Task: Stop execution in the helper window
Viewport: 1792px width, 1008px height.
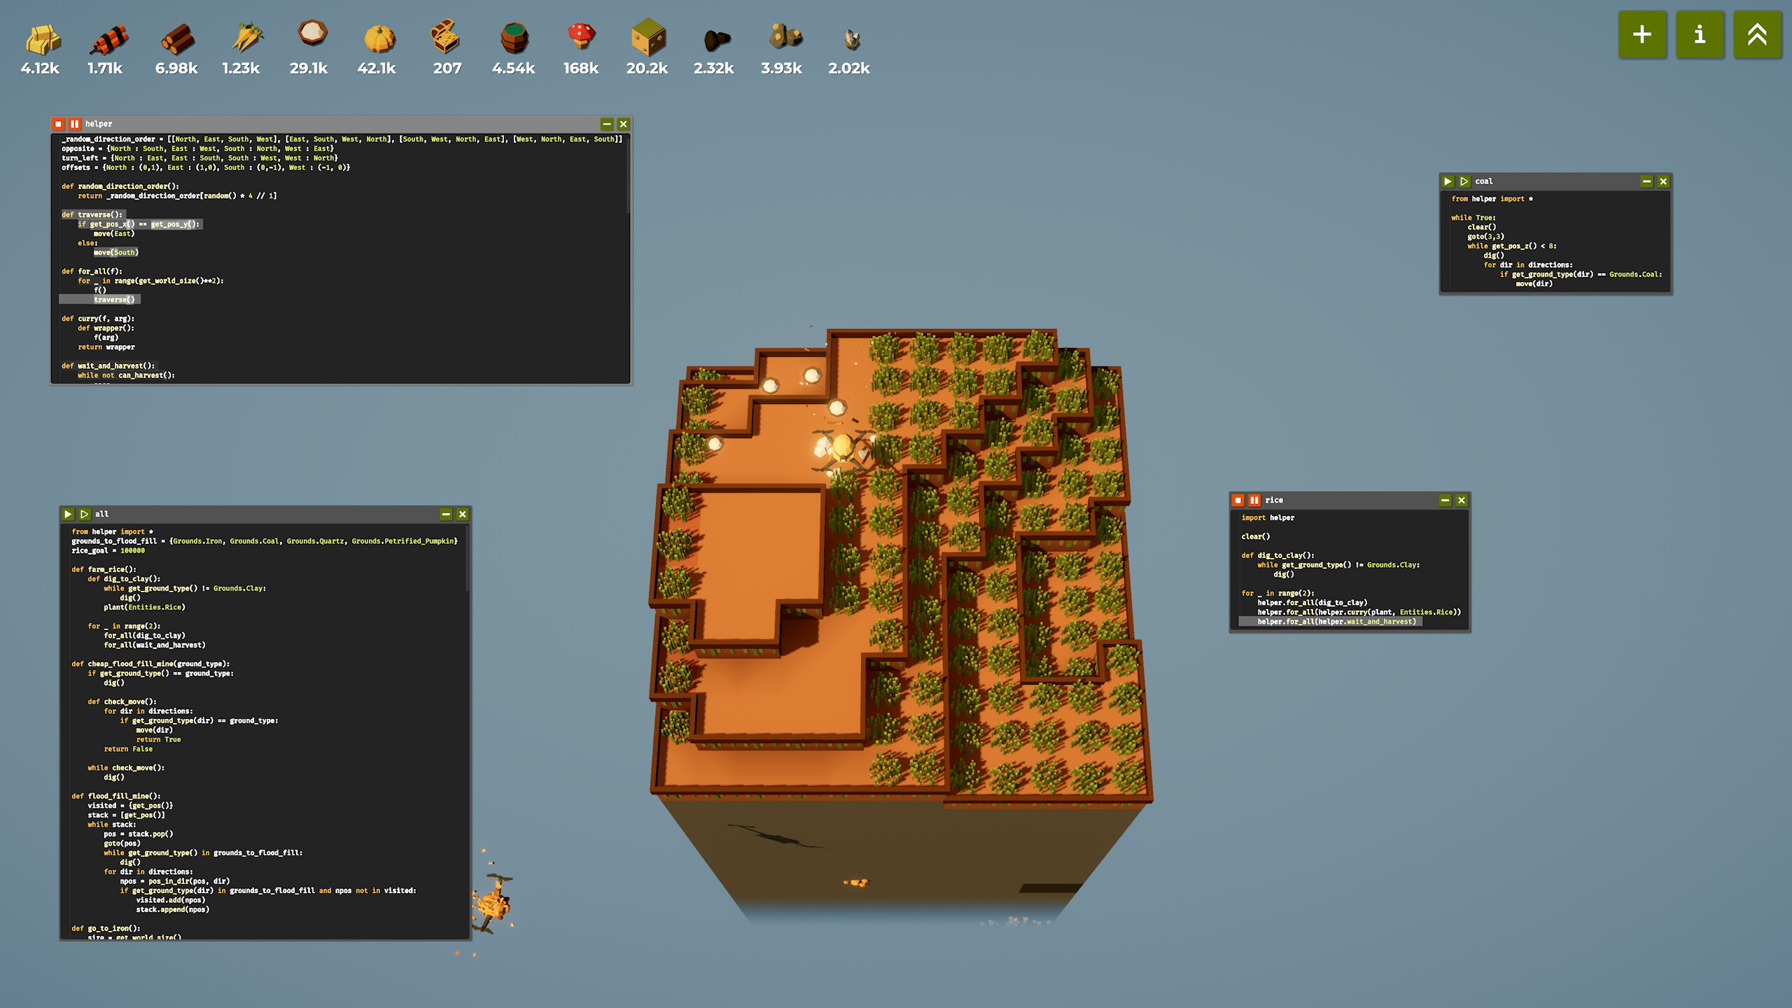Action: pyautogui.click(x=58, y=124)
